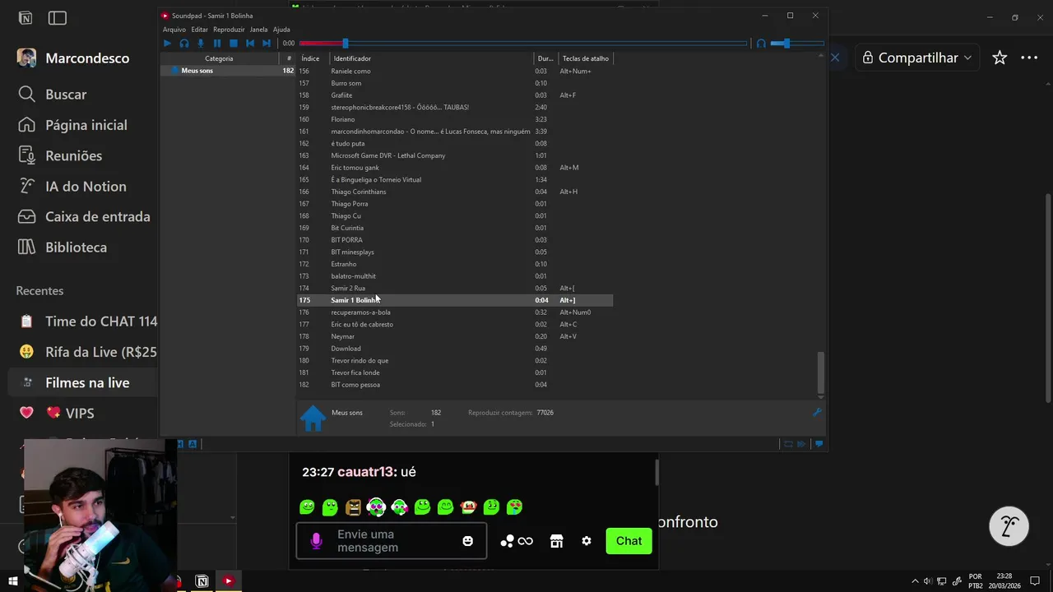Click the green Chat button
1053x592 pixels.
coord(629,541)
